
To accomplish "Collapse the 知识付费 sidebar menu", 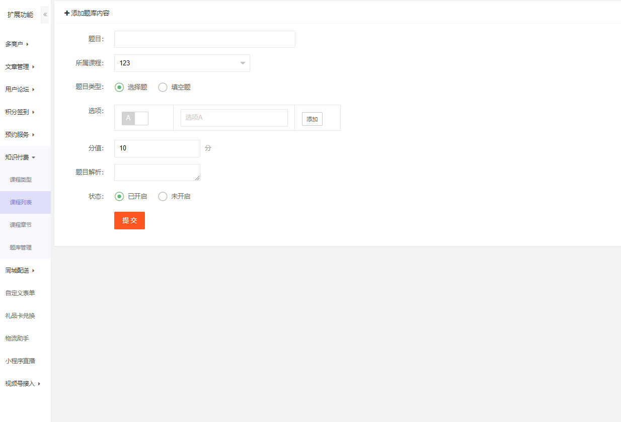I will (x=20, y=157).
